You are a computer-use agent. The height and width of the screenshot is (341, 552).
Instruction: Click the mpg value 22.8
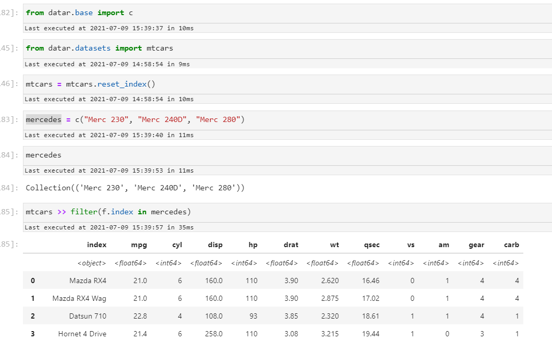point(140,316)
